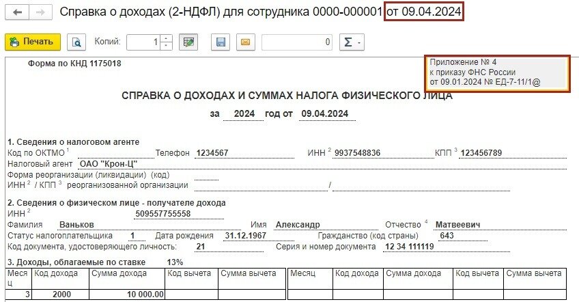Open the sigma sum dropdown
Screen dimensions: 579x302
352,42
